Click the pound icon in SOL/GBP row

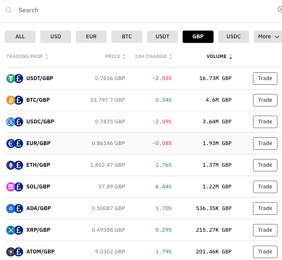19,187
